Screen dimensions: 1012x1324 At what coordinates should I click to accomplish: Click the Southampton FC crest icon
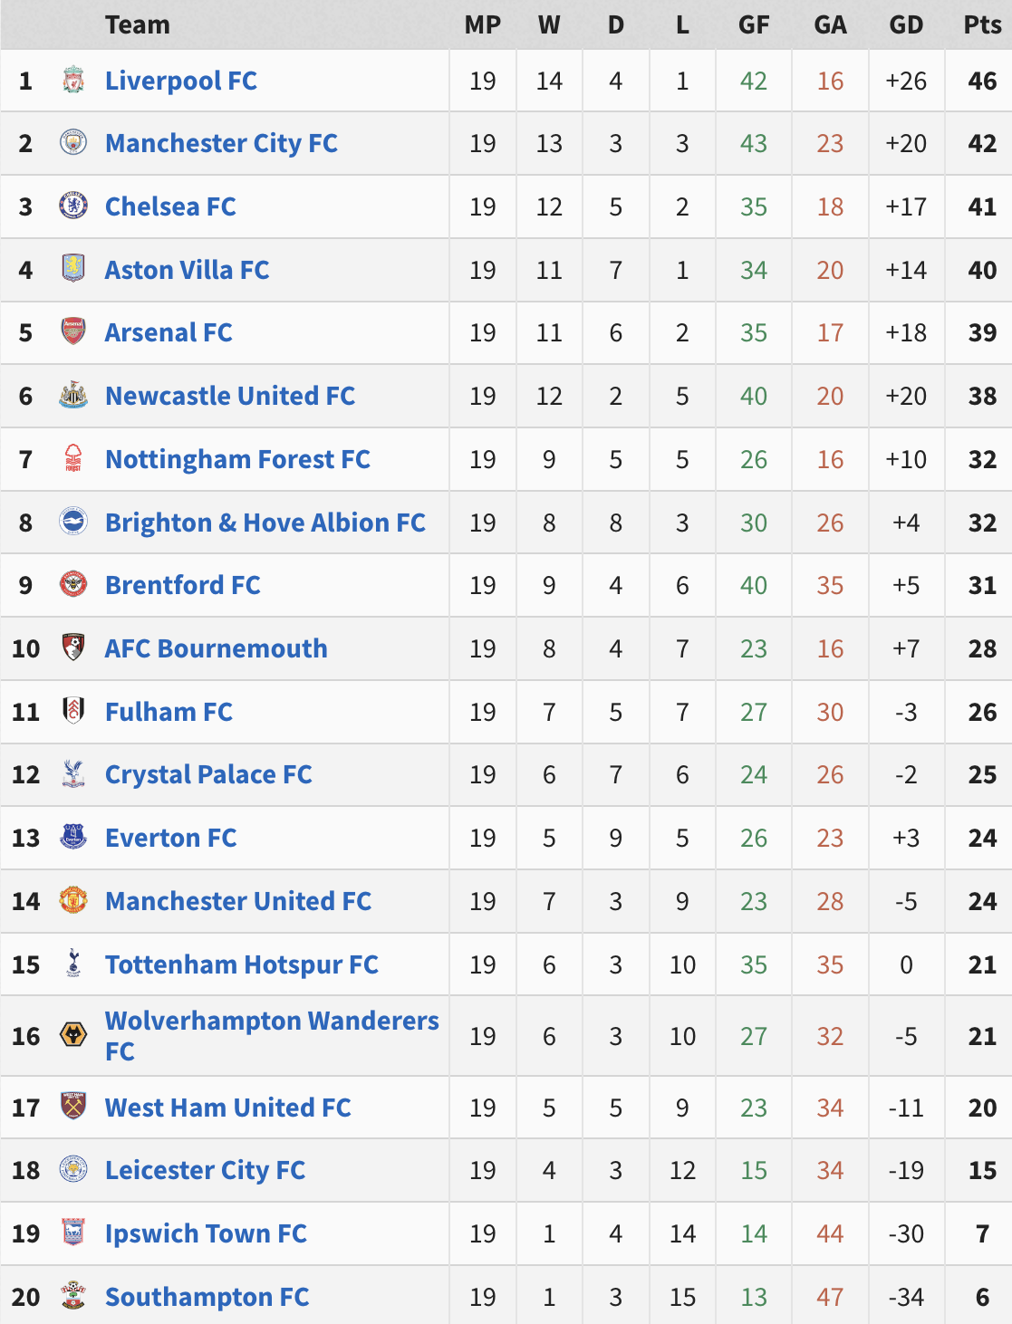click(x=73, y=1297)
